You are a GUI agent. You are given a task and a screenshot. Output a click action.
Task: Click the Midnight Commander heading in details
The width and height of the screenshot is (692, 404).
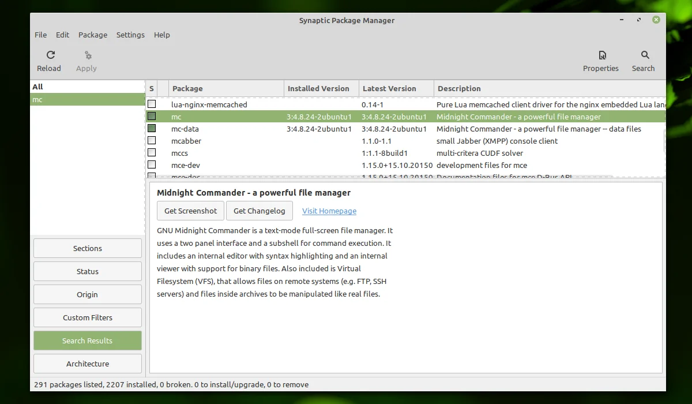pos(254,193)
